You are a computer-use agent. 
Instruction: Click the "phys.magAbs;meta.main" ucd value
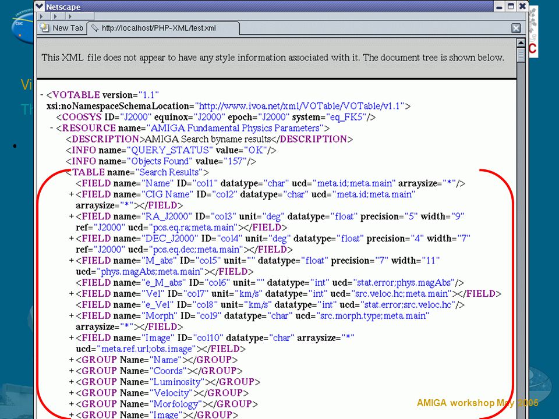click(150, 272)
